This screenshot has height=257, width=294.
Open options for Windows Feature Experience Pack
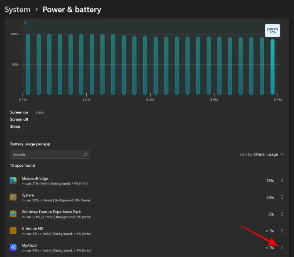coord(282,214)
